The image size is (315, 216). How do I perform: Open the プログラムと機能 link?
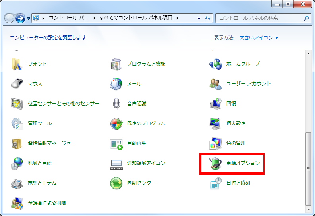click(146, 64)
